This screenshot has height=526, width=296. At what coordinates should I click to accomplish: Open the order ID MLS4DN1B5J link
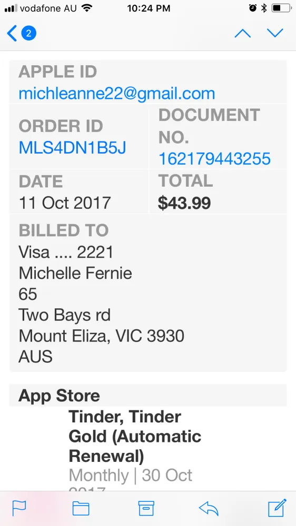tap(72, 148)
